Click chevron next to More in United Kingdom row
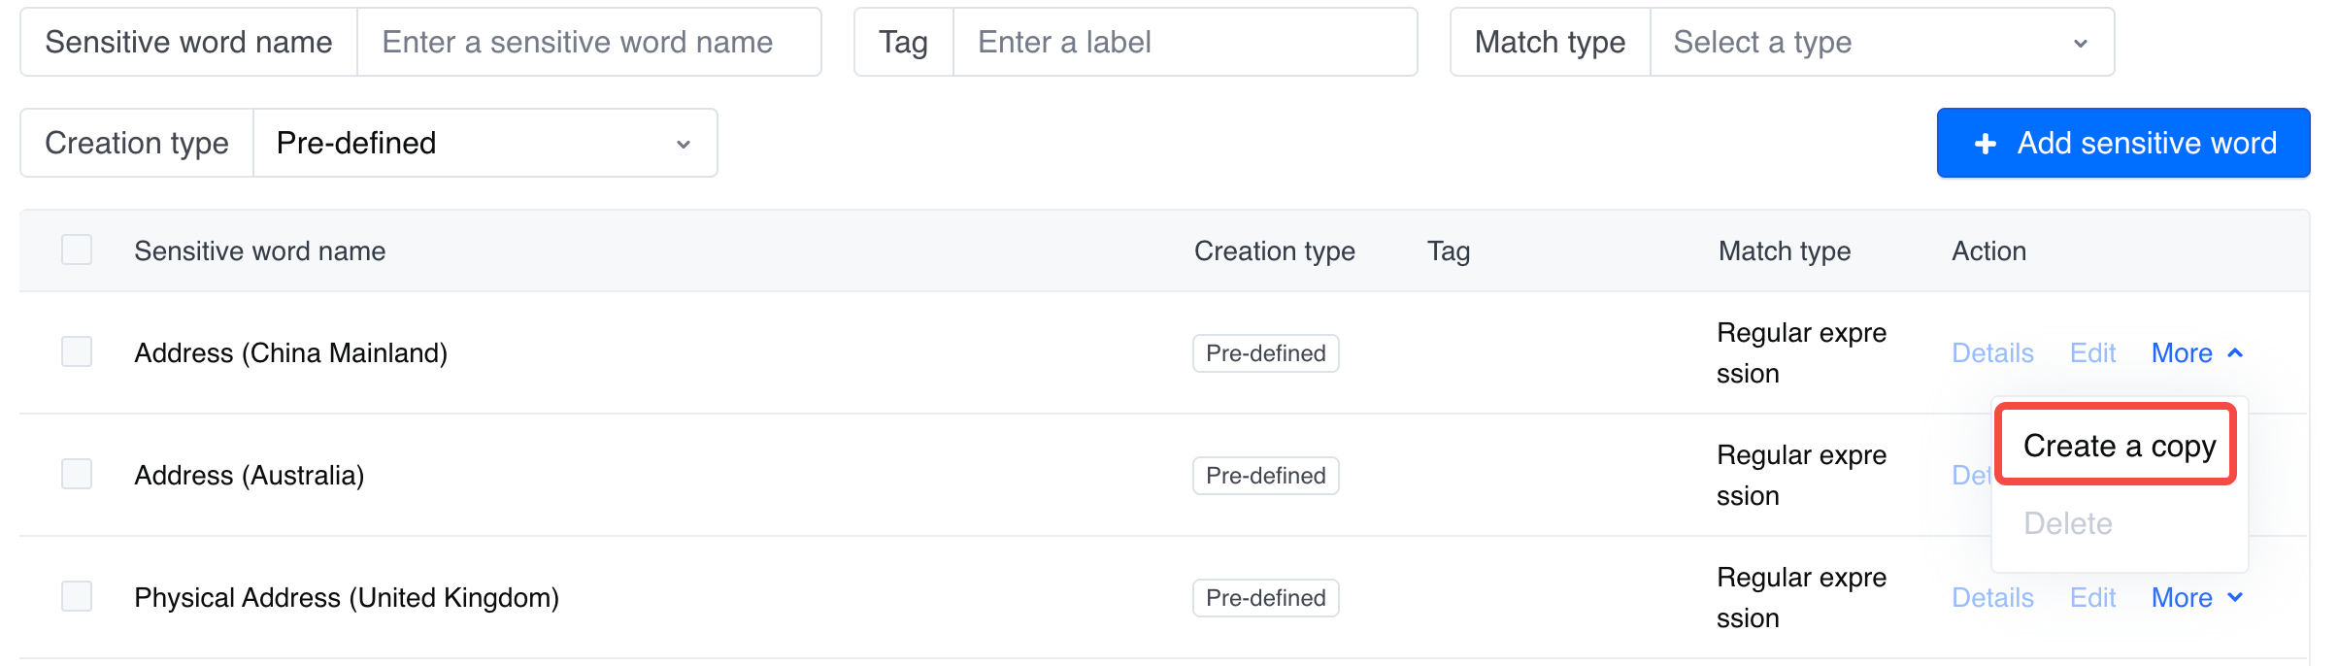2338x666 pixels. 2235,598
